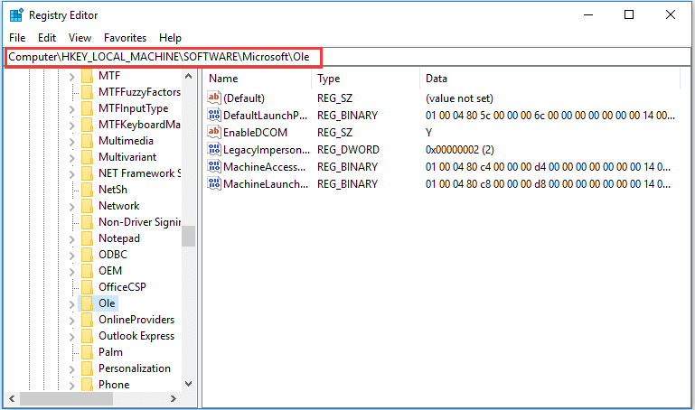Expand the ODBC key node
Screen dimensions: 695x410
click(71, 256)
